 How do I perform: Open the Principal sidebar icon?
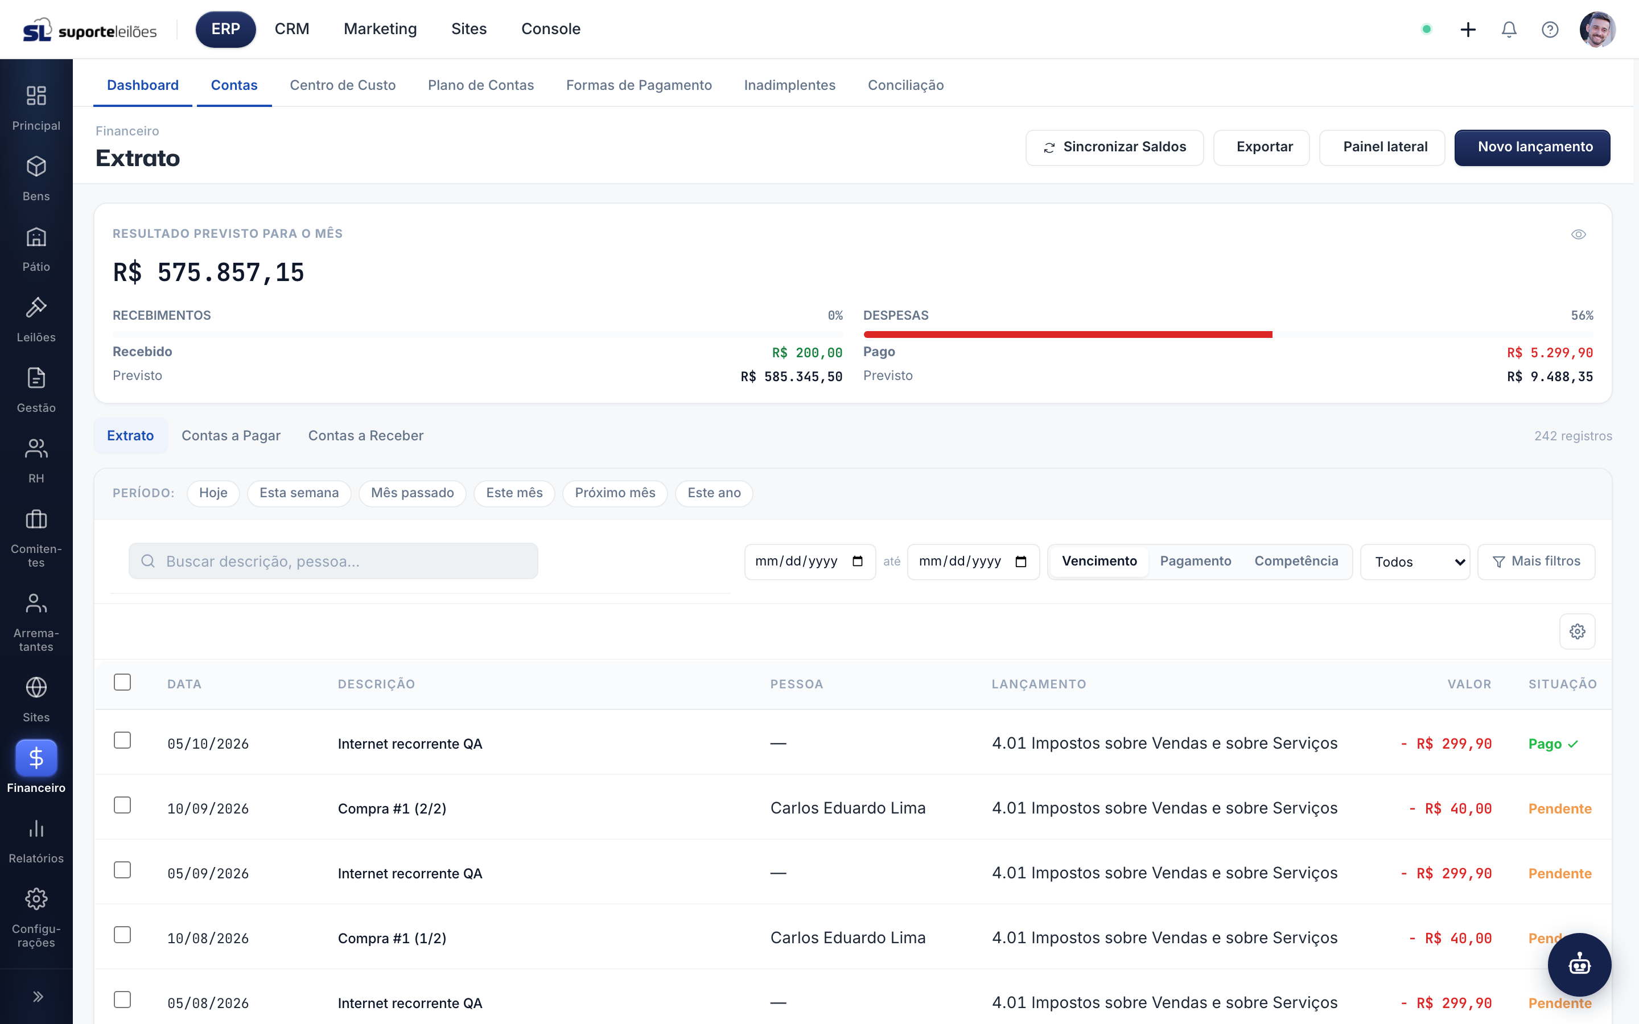tap(36, 96)
